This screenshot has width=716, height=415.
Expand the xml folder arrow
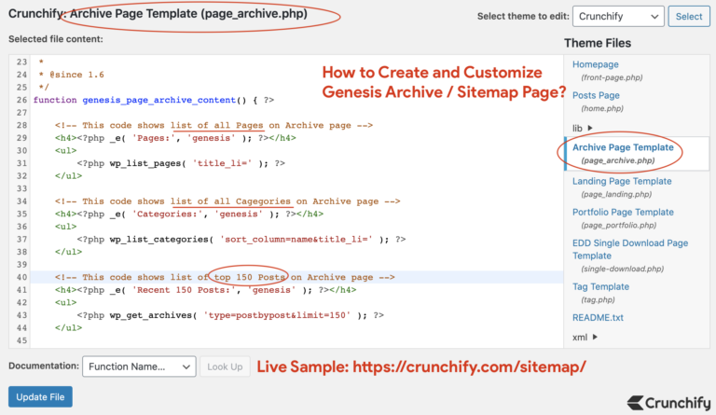click(x=594, y=337)
